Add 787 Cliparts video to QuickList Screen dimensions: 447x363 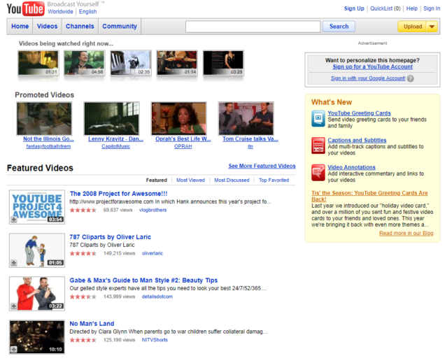[x=13, y=263]
